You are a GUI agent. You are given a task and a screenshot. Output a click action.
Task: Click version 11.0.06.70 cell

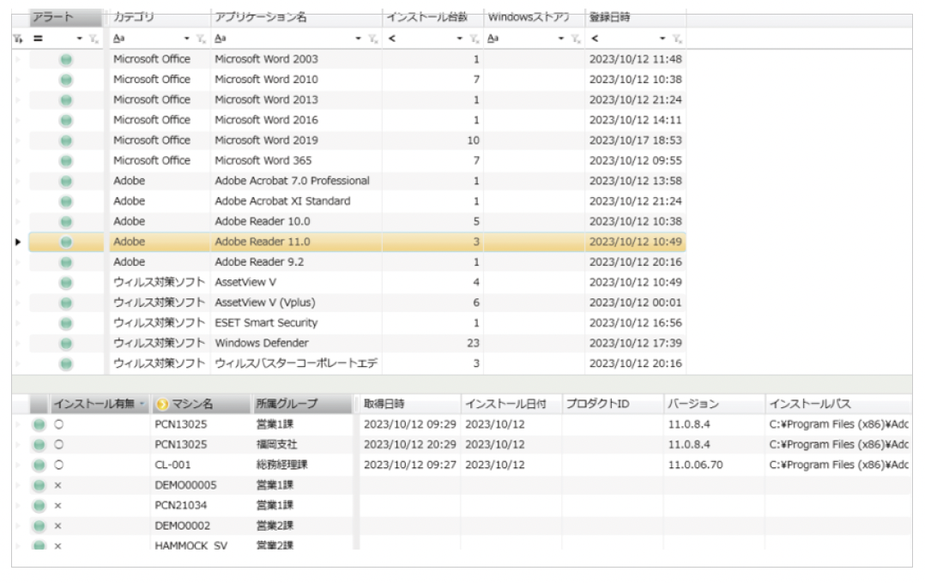(x=715, y=465)
